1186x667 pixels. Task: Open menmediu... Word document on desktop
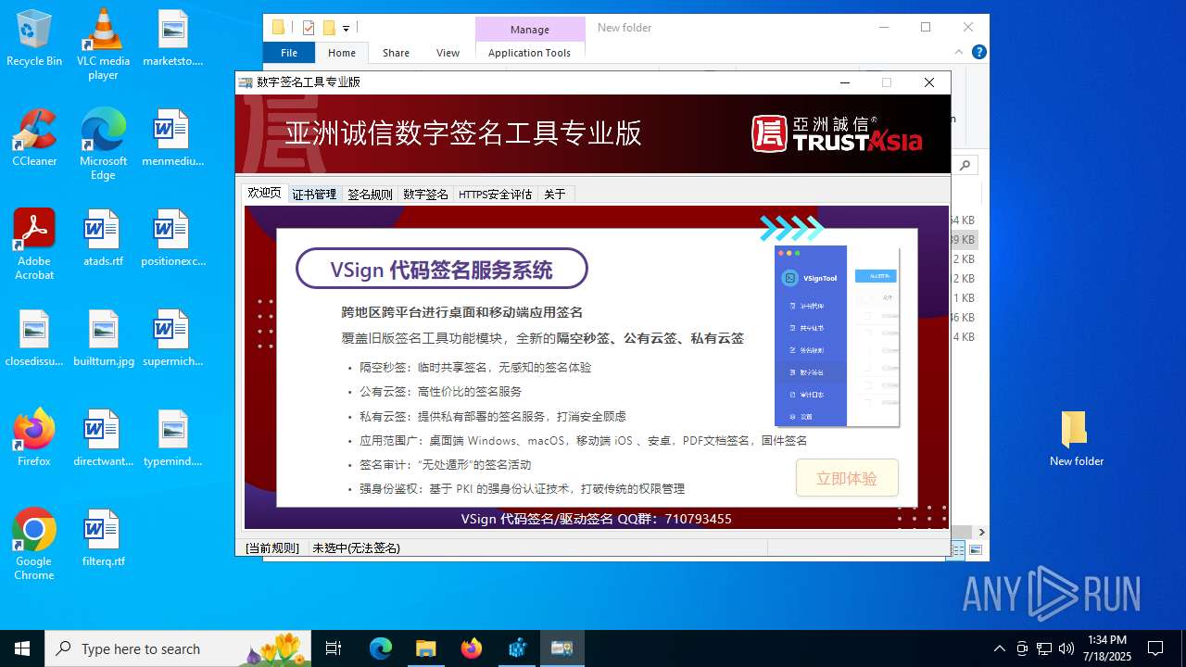click(172, 138)
